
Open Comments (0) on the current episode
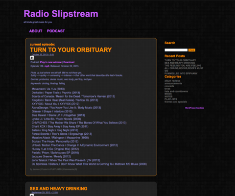tap(70, 169)
